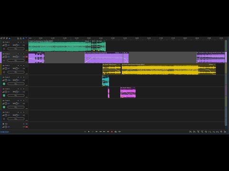
Task: Click the vertical scrollbar beside the tracks
Action: (x=226, y=83)
